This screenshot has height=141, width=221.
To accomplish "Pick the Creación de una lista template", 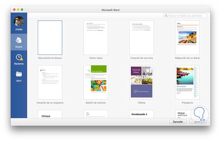I will (141, 38).
